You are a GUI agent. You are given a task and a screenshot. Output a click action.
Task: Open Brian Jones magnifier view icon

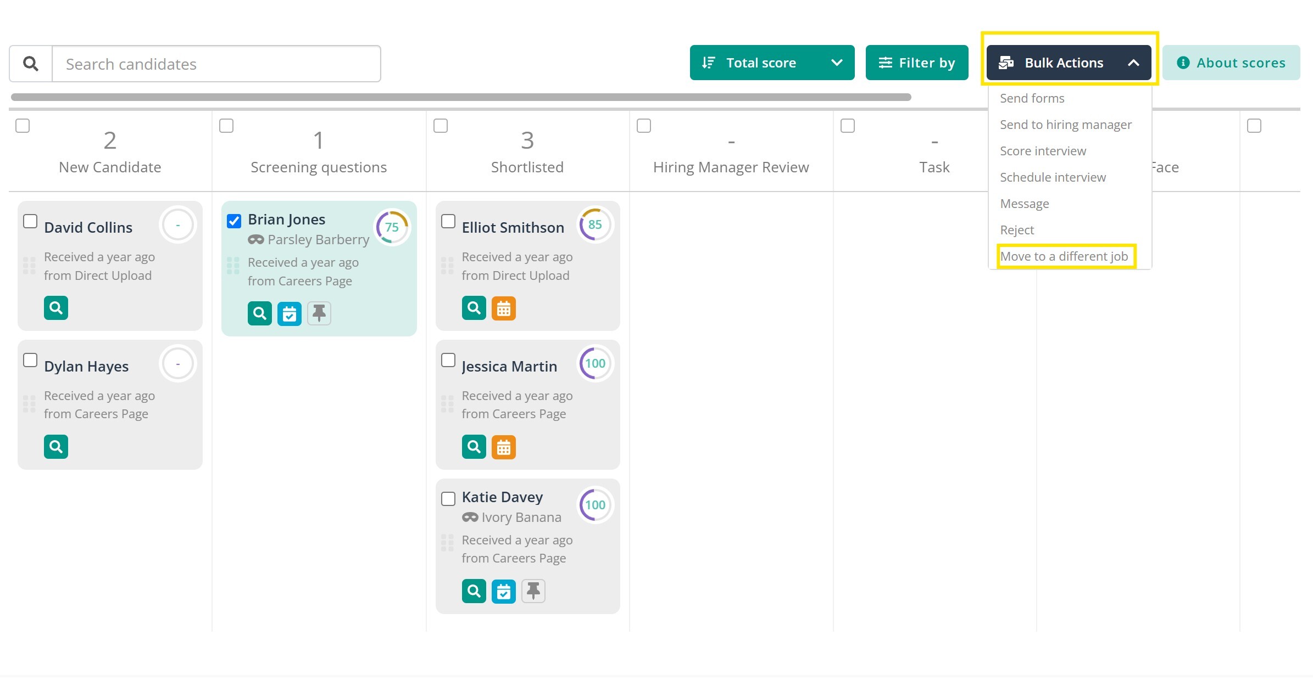pyautogui.click(x=260, y=313)
